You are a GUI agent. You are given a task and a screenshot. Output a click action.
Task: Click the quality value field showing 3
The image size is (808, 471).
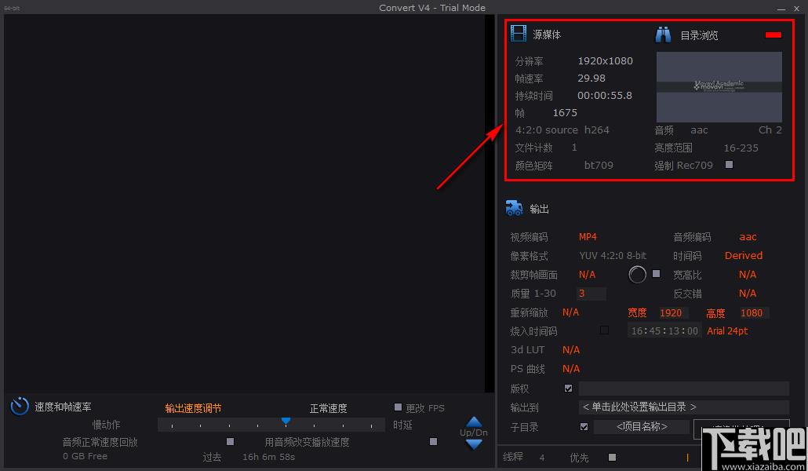click(x=591, y=294)
